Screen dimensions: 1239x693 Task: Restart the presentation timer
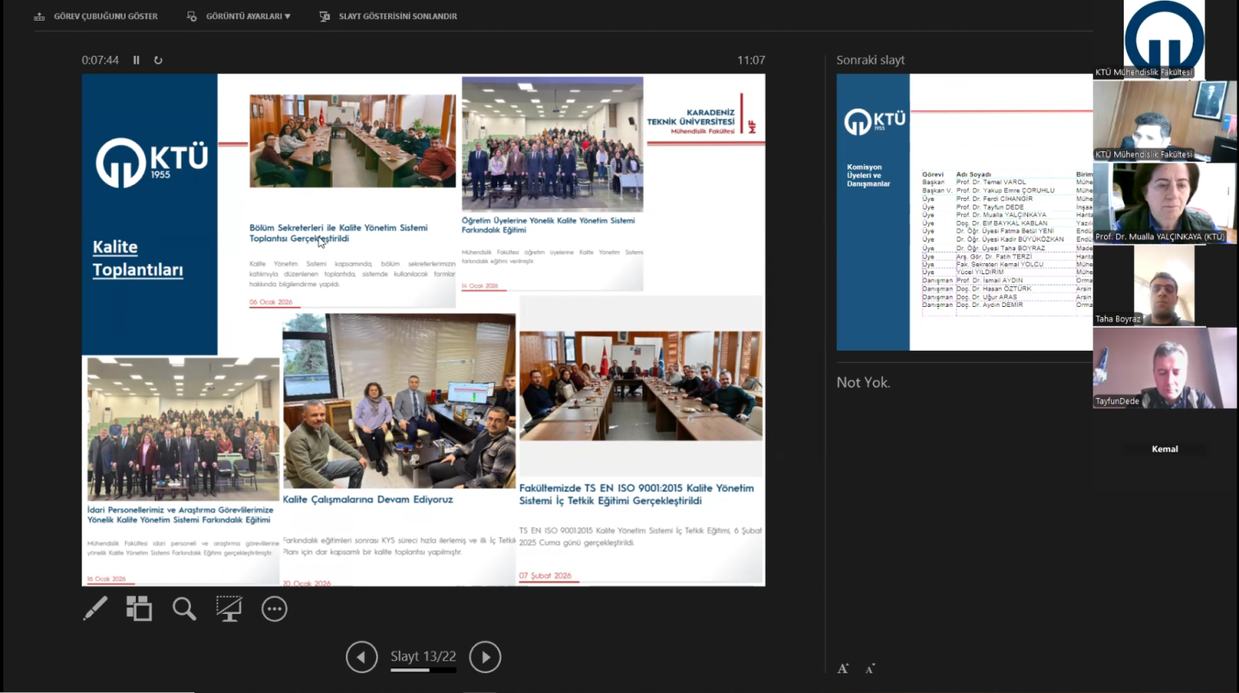tap(158, 60)
